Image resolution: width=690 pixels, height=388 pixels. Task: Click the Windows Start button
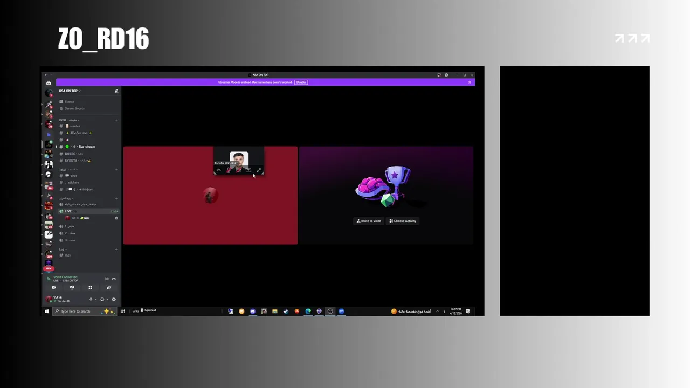pos(46,311)
